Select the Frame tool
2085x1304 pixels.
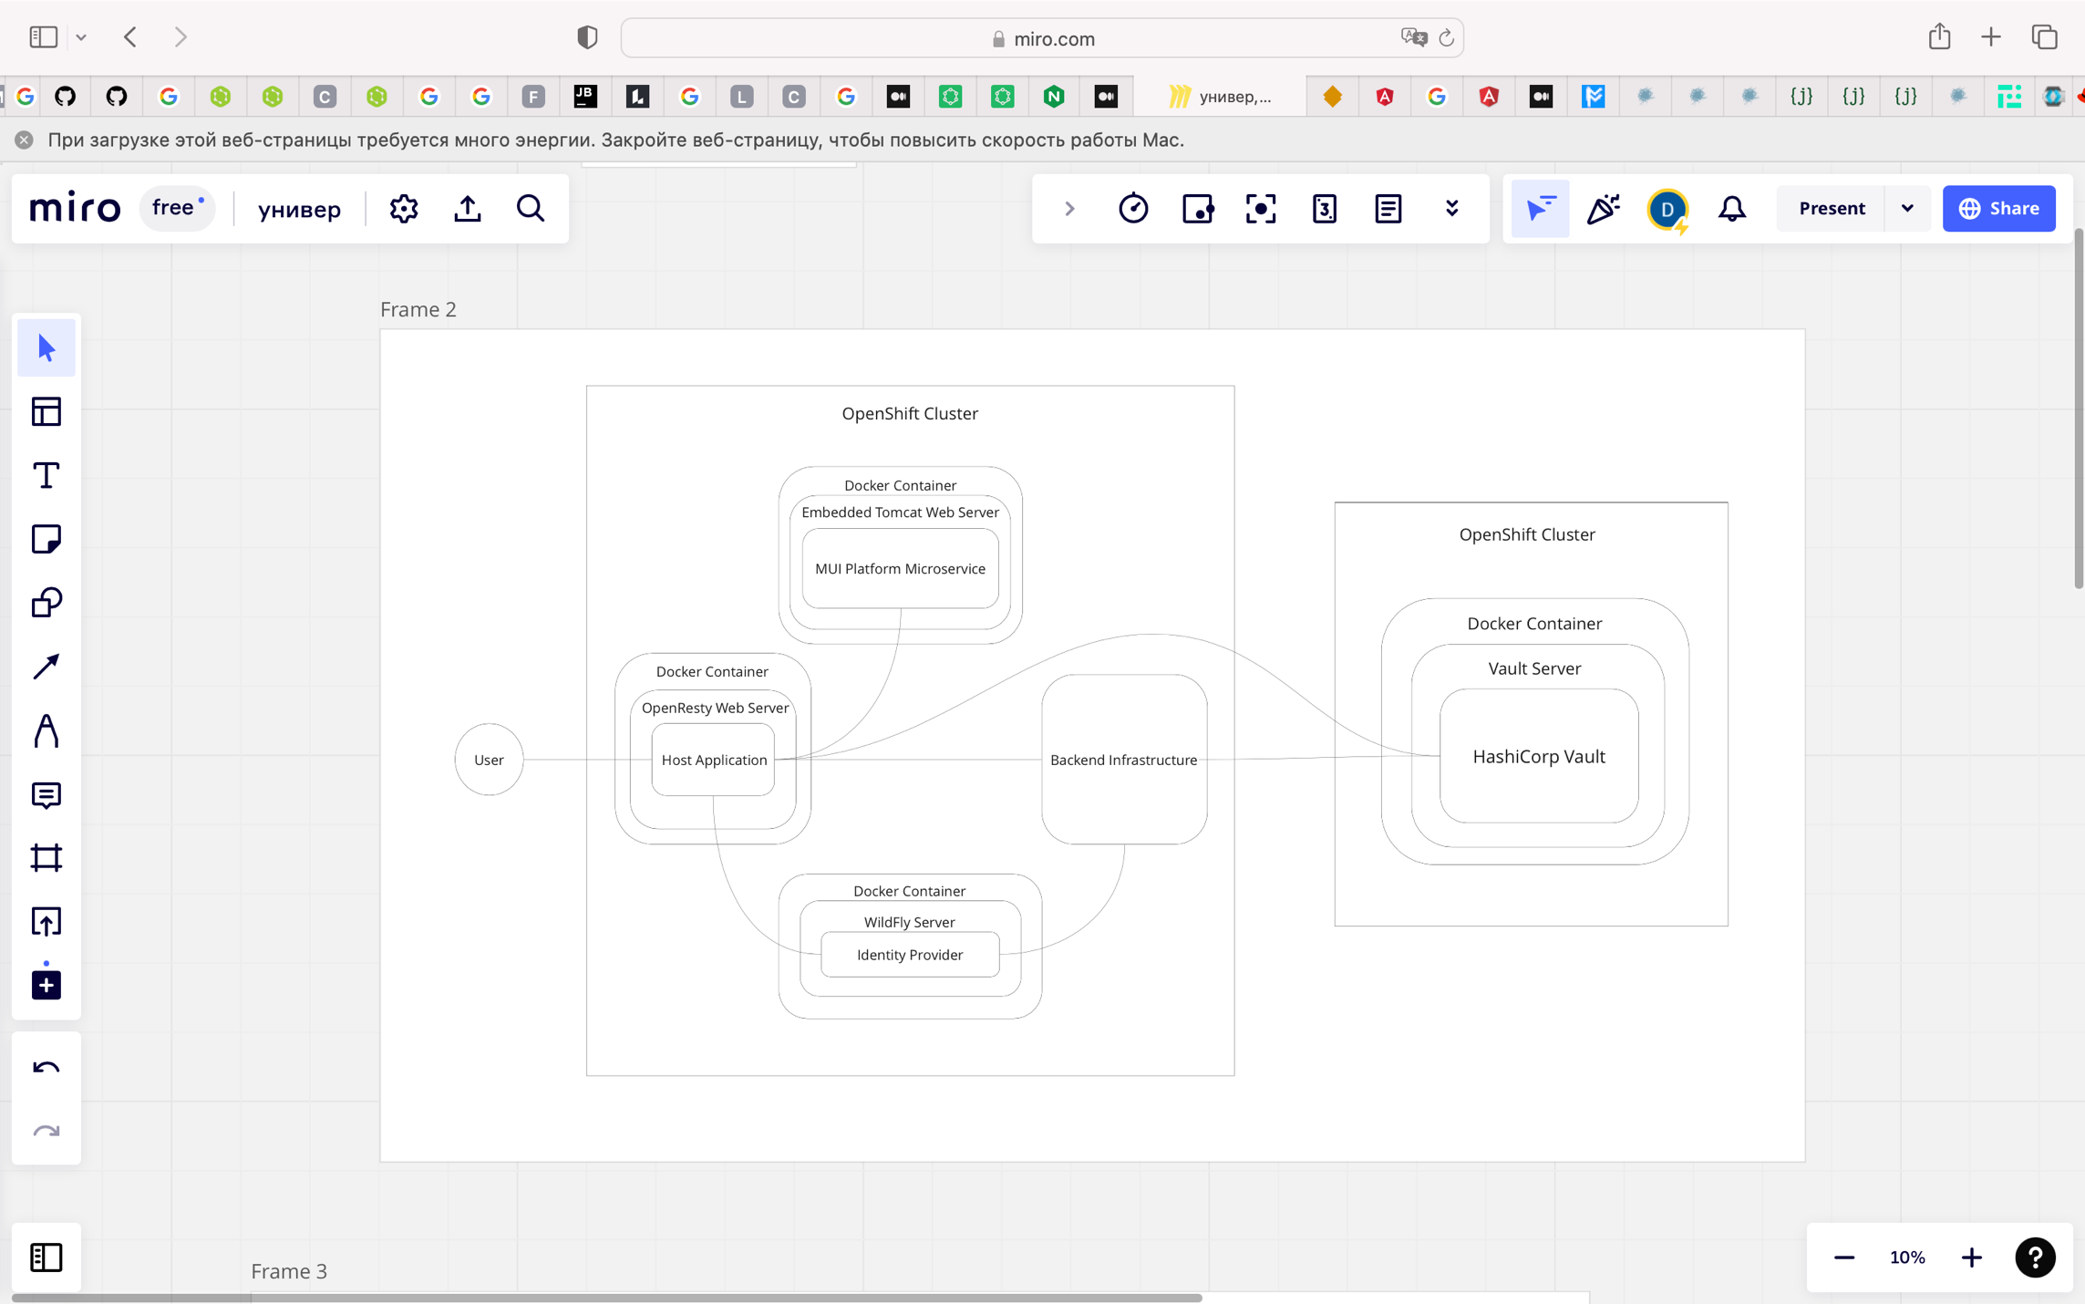point(46,858)
